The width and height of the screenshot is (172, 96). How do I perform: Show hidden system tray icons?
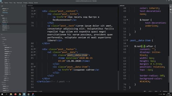coord(159,94)
